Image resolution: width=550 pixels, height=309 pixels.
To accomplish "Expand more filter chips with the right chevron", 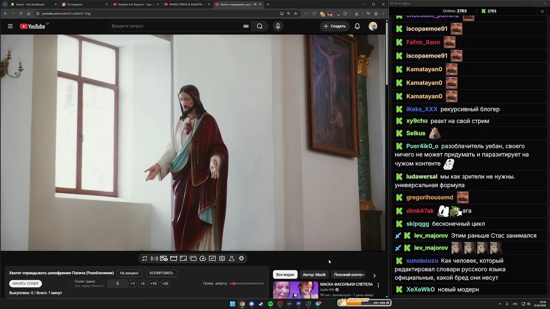I will pos(374,276).
